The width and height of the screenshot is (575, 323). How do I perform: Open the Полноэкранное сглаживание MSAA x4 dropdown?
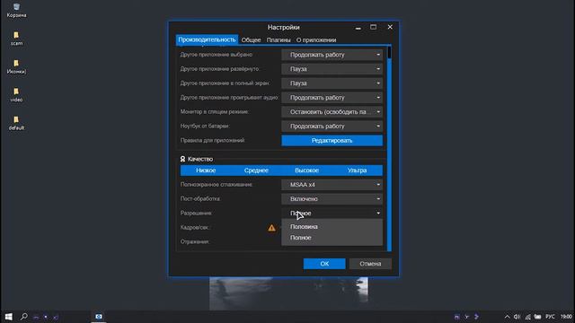coord(332,185)
